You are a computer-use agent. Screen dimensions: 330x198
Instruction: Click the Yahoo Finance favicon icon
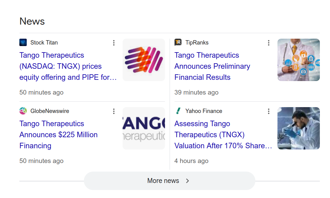(178, 111)
